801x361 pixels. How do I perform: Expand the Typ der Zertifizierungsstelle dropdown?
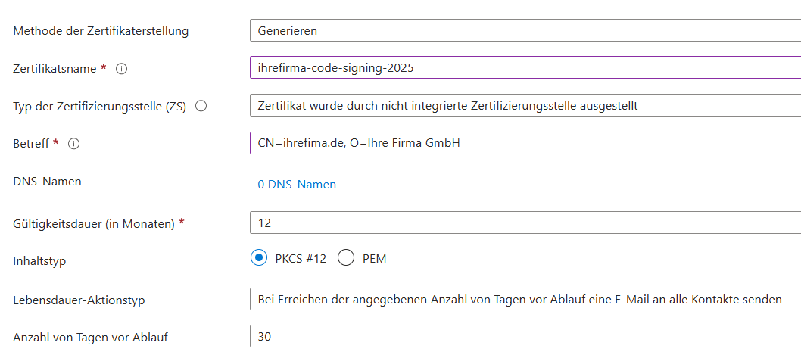pyautogui.click(x=524, y=105)
